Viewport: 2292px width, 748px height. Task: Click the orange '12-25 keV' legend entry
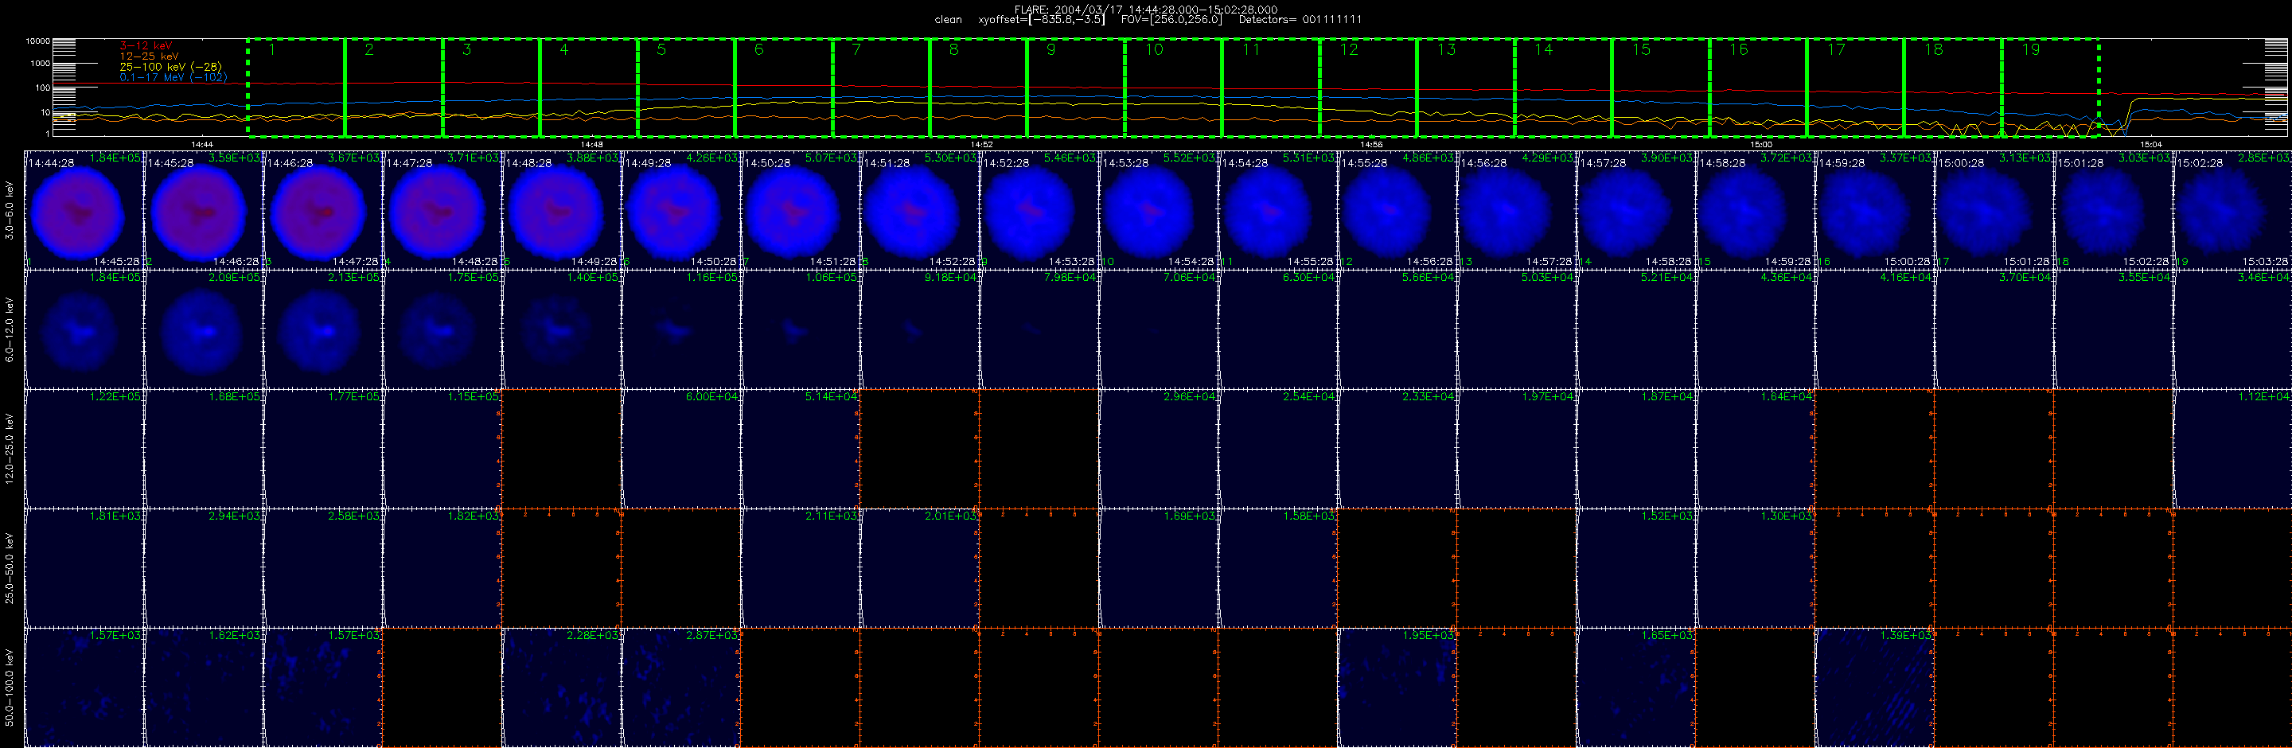pyautogui.click(x=149, y=56)
